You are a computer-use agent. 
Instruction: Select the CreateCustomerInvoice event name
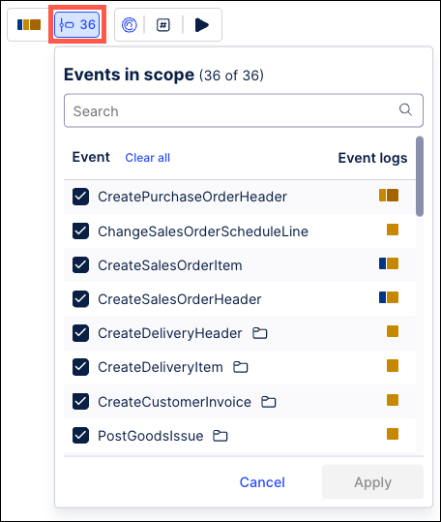click(174, 402)
